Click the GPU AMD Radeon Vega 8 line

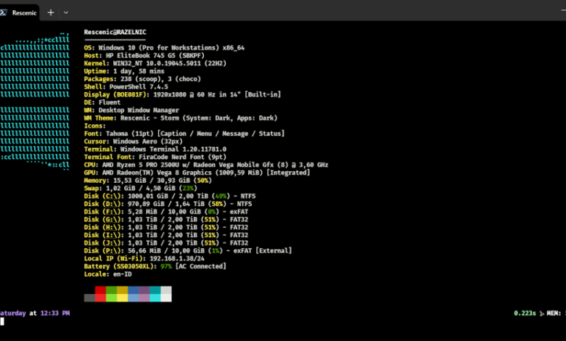[197, 173]
